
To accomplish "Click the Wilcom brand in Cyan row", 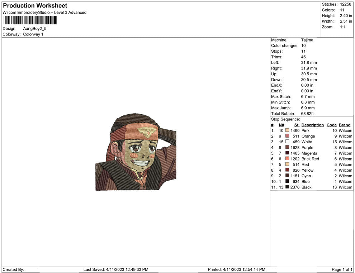I will (x=345, y=176).
